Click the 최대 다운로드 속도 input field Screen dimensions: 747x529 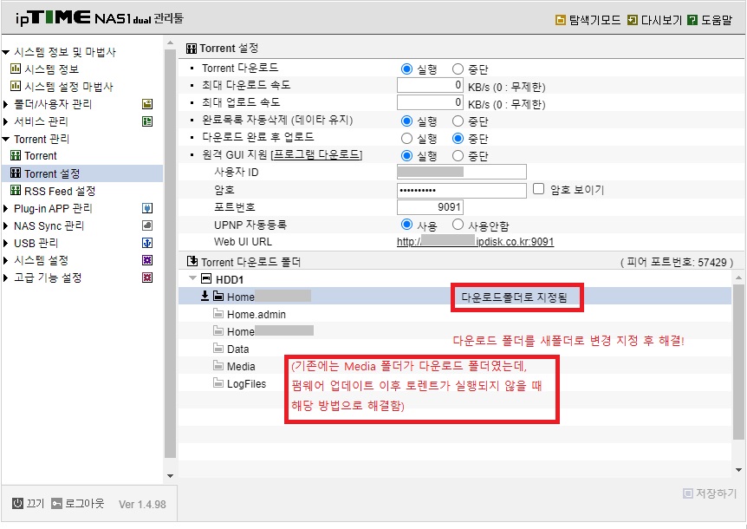tap(430, 85)
